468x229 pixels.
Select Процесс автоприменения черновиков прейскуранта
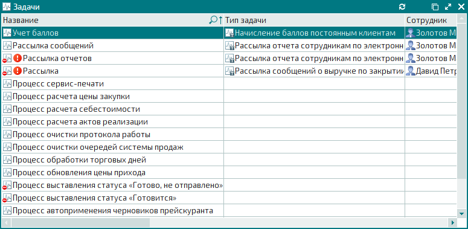click(x=113, y=211)
